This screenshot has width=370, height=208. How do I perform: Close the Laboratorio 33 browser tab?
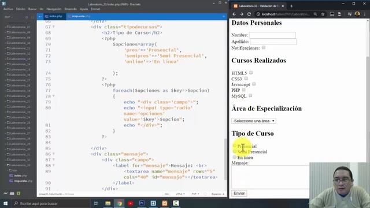pyautogui.click(x=283, y=6)
